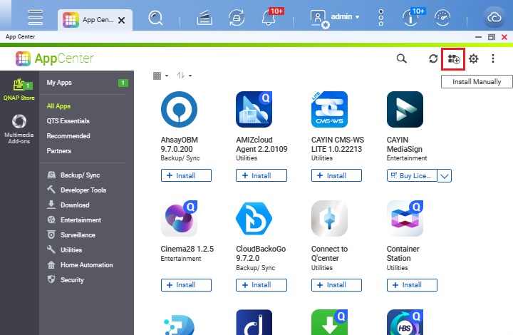Select Recommended category
This screenshot has width=513, height=335.
click(68, 136)
